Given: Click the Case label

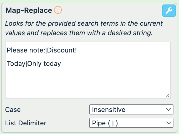Looking at the screenshot, I should (x=13, y=110).
